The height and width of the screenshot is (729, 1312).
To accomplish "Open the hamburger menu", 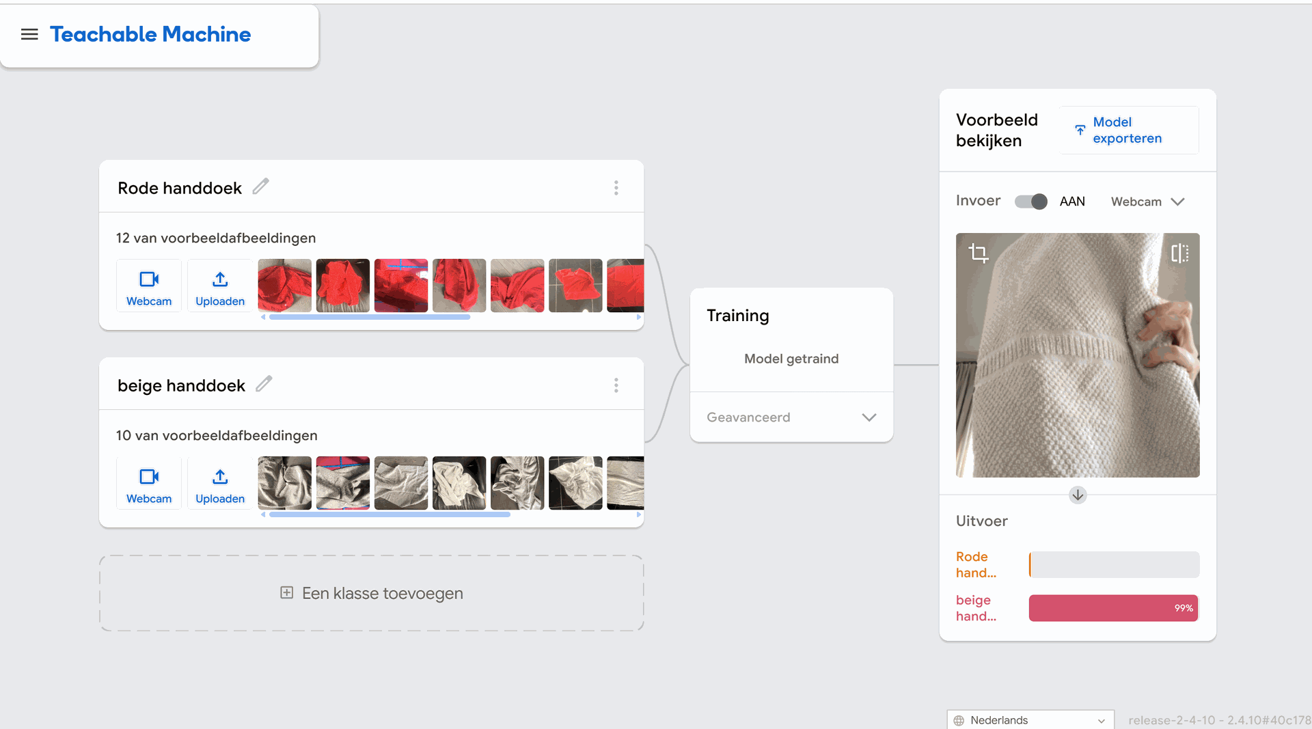I will click(x=29, y=34).
